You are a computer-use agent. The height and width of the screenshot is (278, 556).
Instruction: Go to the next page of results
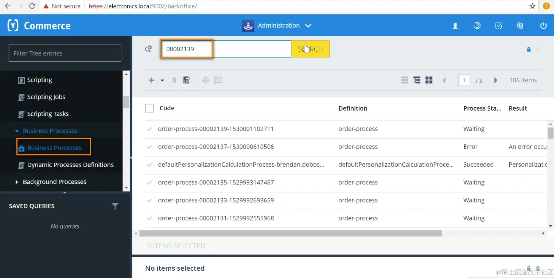pyautogui.click(x=495, y=80)
